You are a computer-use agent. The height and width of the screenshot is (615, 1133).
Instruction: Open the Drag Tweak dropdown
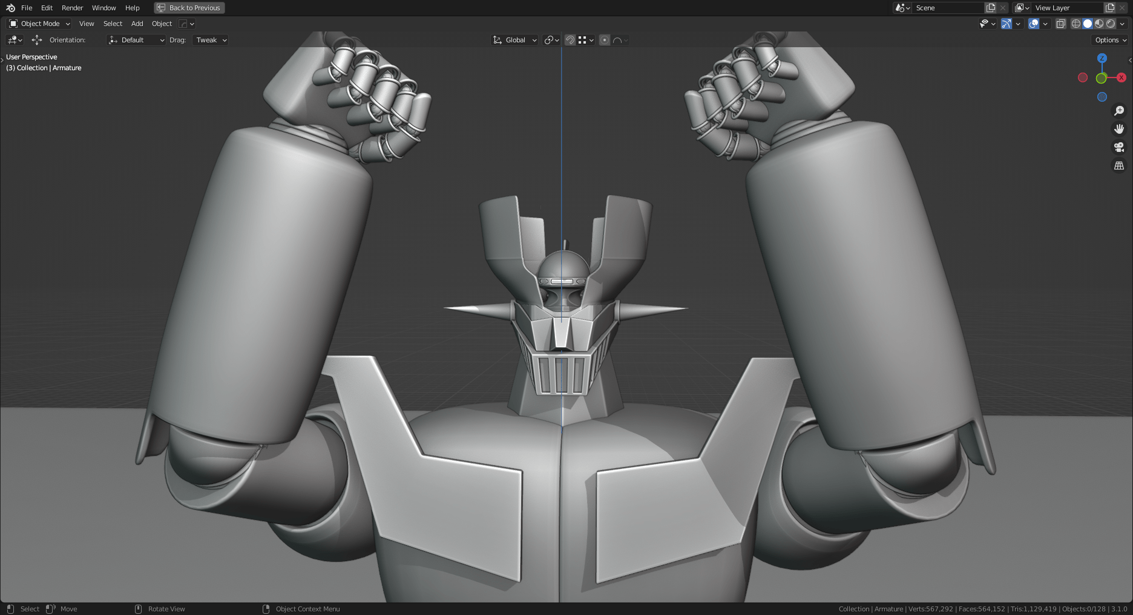211,40
